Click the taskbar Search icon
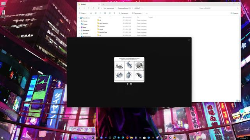Screen dimensions: 250x140 tap(80, 138)
